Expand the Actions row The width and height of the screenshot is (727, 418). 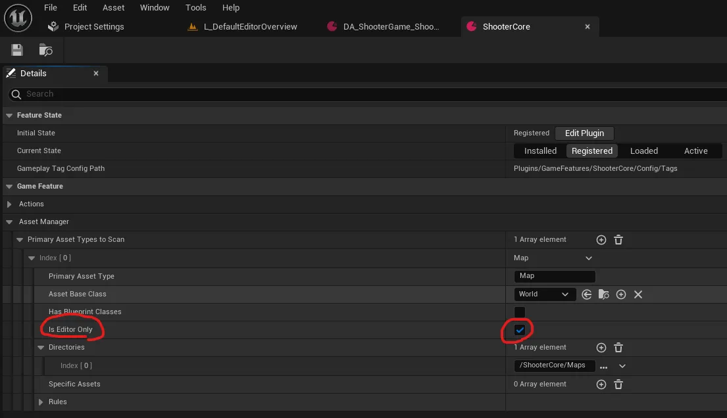point(9,204)
